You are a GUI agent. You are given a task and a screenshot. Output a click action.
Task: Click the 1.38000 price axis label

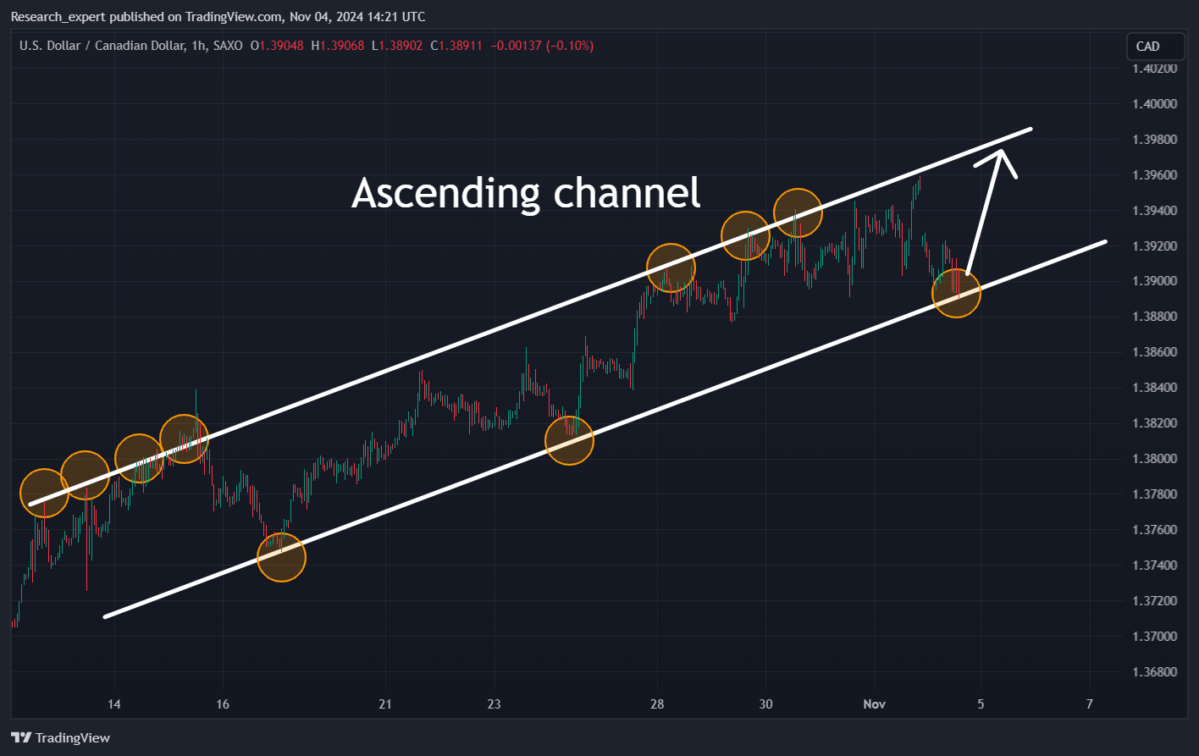pyautogui.click(x=1156, y=459)
